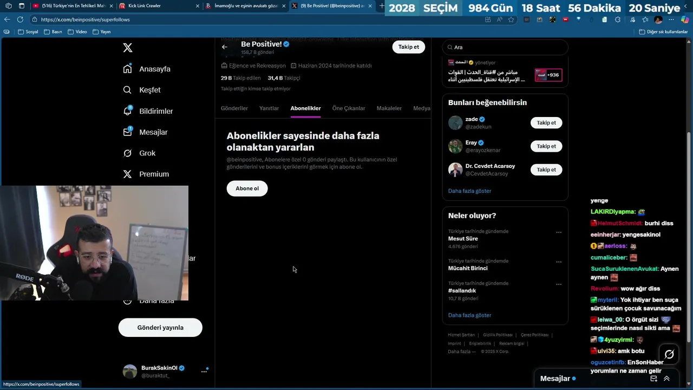Open the live video thumbnail showing +936
The image size is (693, 390).
548,75
